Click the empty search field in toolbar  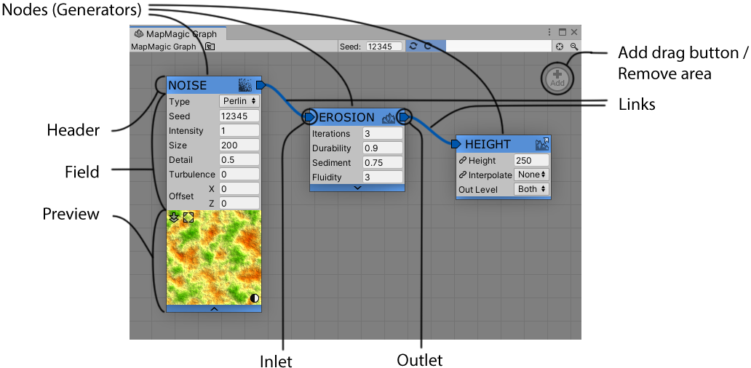coord(498,47)
